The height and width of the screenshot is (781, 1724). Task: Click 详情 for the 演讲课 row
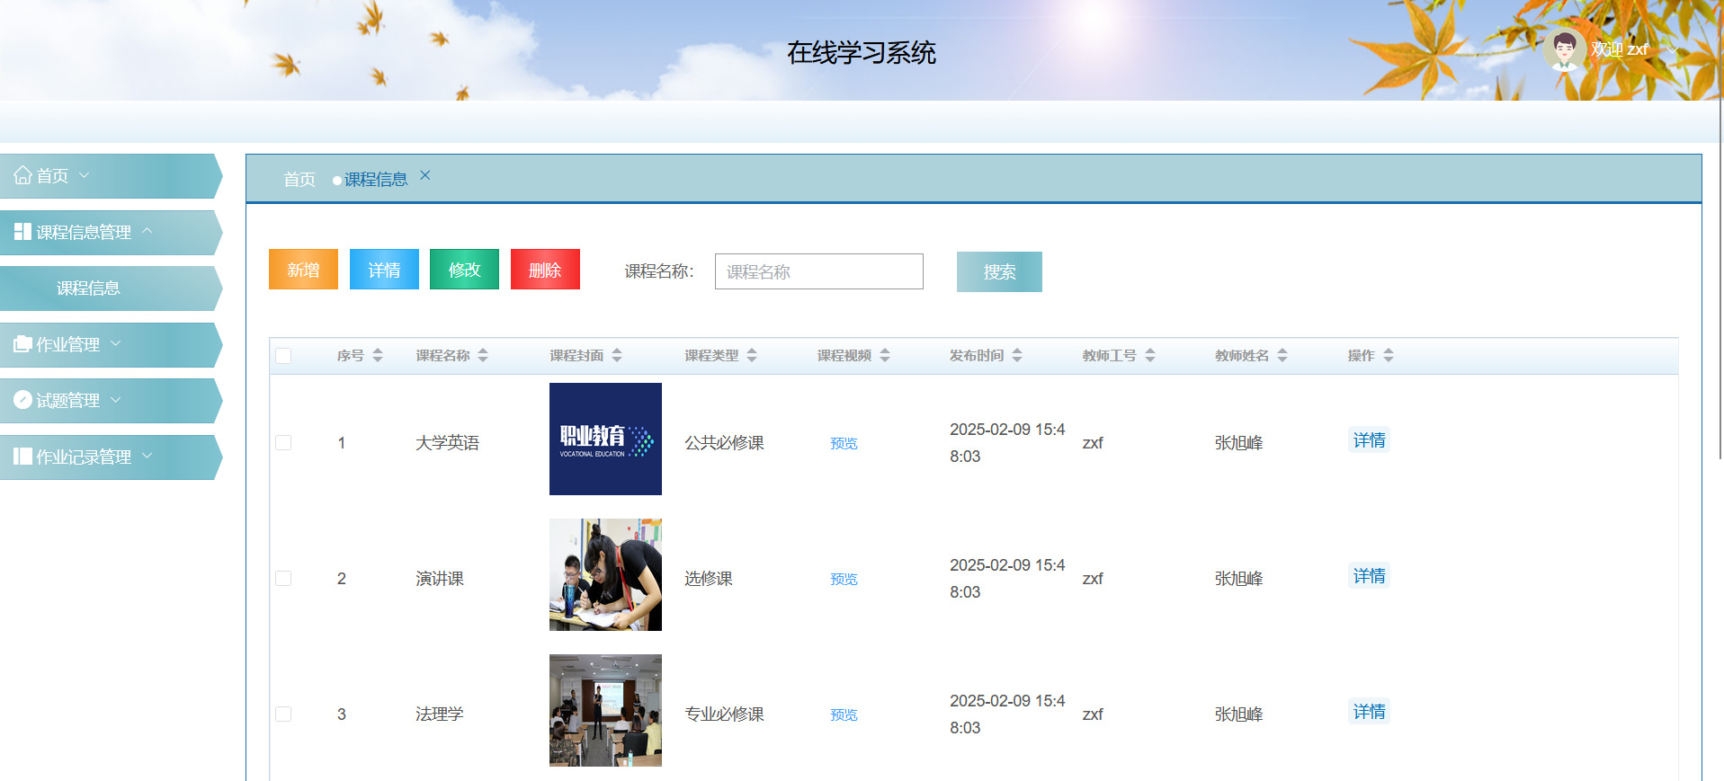(x=1369, y=575)
